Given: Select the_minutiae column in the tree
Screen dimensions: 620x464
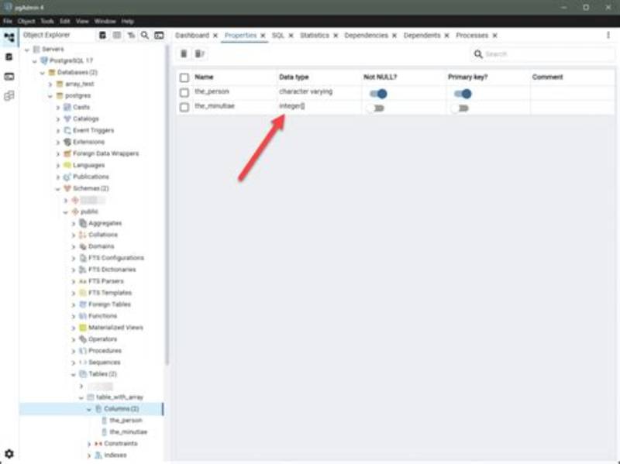Looking at the screenshot, I should pyautogui.click(x=128, y=431).
